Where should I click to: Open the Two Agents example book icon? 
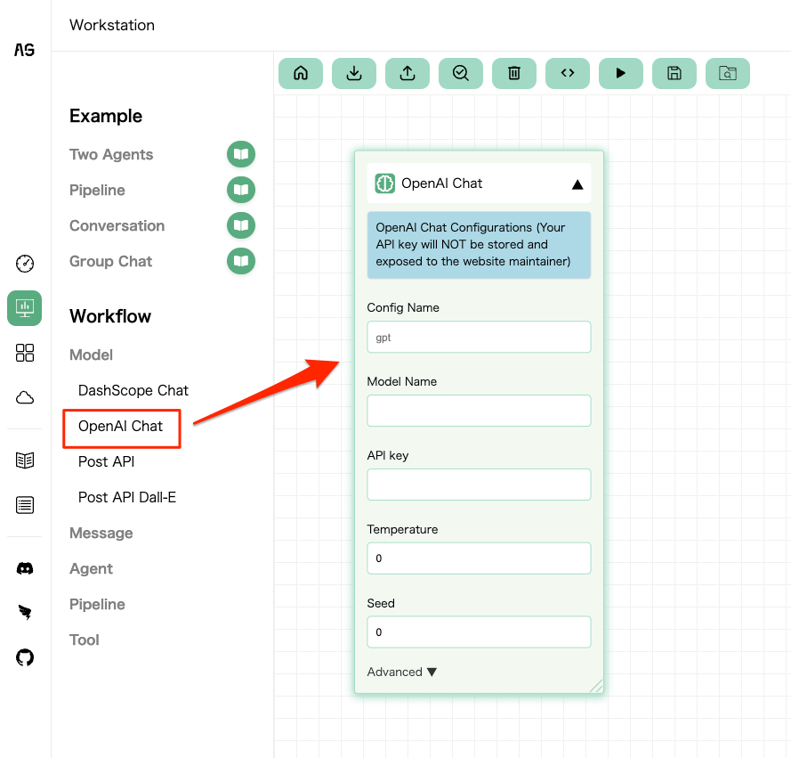point(241,154)
